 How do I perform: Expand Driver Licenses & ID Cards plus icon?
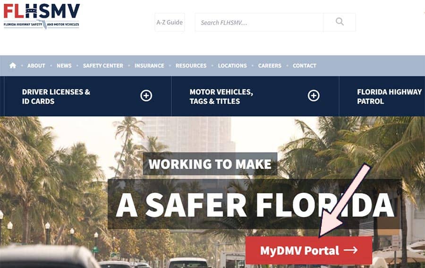tap(146, 95)
